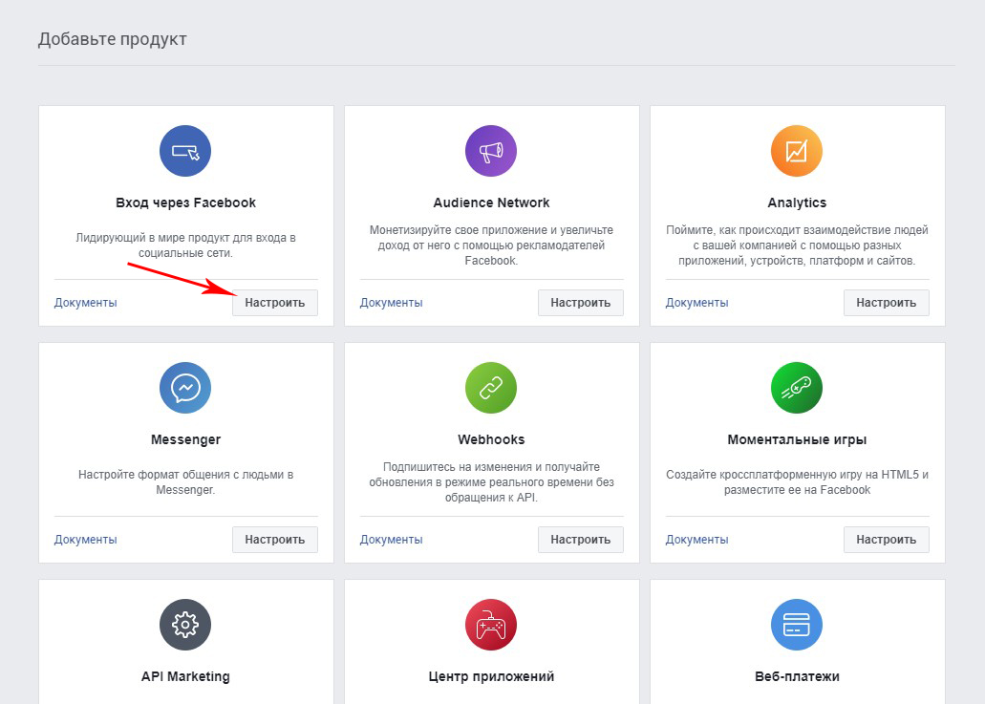
Task: Click the green Webhooks link icon
Action: (491, 388)
